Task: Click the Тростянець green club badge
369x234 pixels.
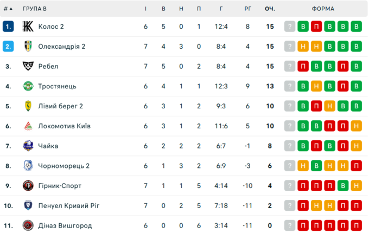Action: 28,86
